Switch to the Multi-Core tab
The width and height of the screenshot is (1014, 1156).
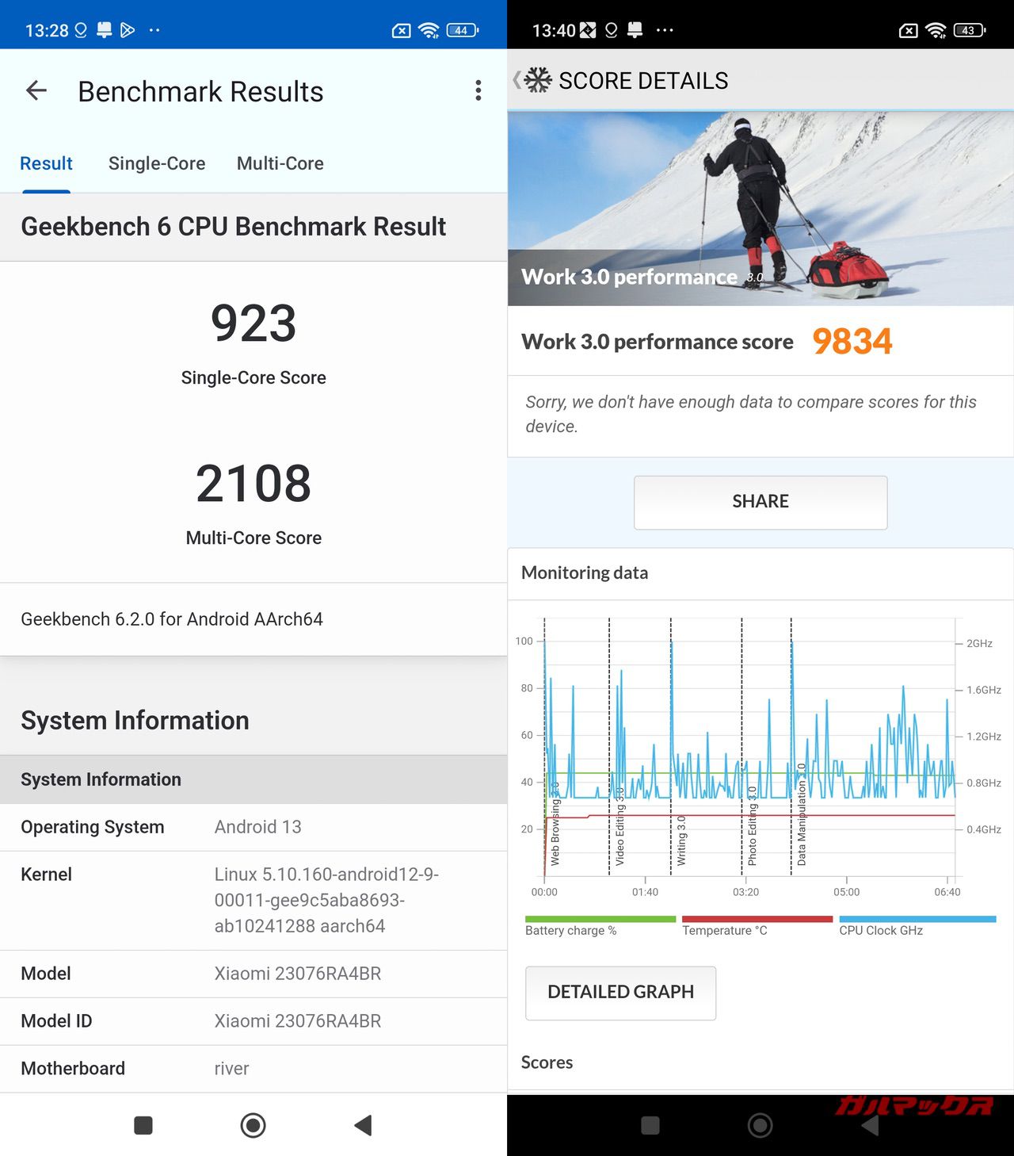pos(280,163)
